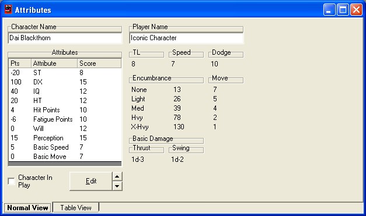Viewport: 366px width, 216px height.
Task: Select the DX attribute row
Action: tap(65, 82)
